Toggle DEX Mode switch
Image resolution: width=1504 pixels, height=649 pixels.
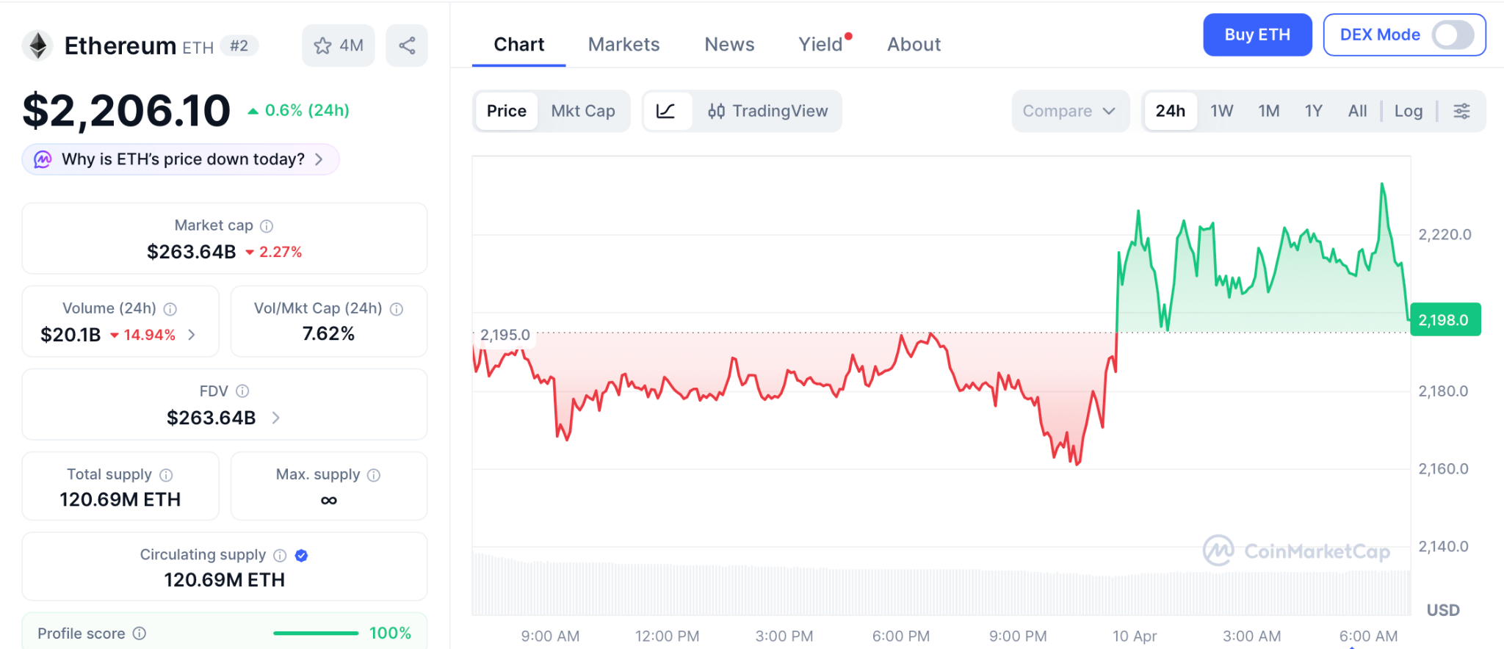tap(1453, 35)
